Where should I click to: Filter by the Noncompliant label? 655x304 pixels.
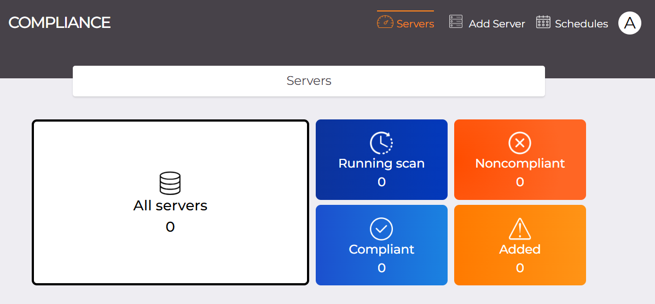tap(520, 163)
